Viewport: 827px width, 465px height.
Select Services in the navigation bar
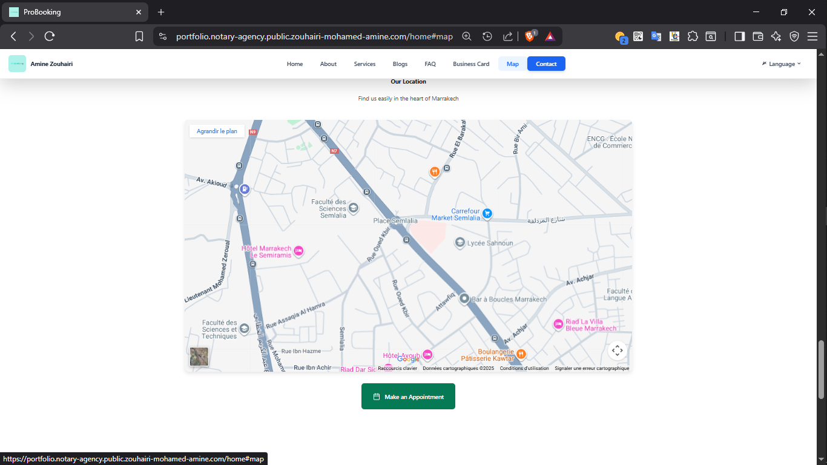364,64
